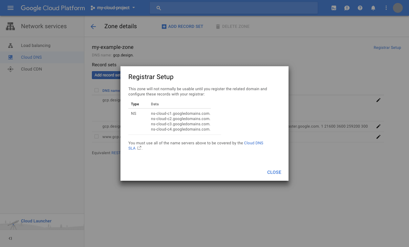
Task: Click the gcp.design. DNS name value
Action: click(123, 55)
